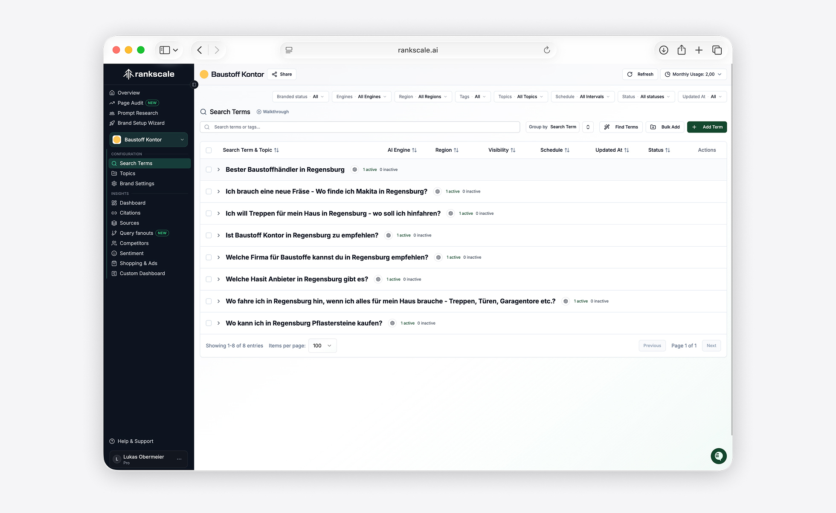Click the browser share icon

682,50
